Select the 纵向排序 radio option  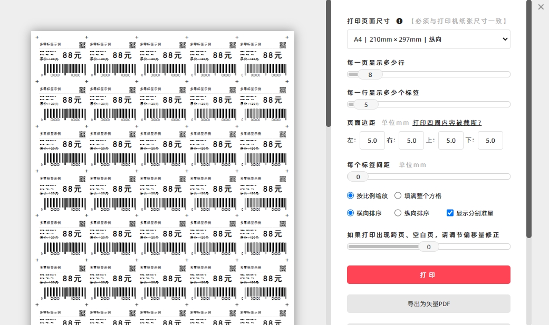pyautogui.click(x=398, y=213)
